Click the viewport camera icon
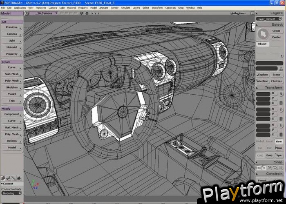The width and height of the screenshot is (286, 204). [82, 13]
